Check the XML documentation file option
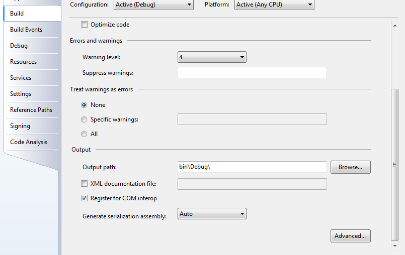Viewport: 405px width, 255px height. coord(84,184)
